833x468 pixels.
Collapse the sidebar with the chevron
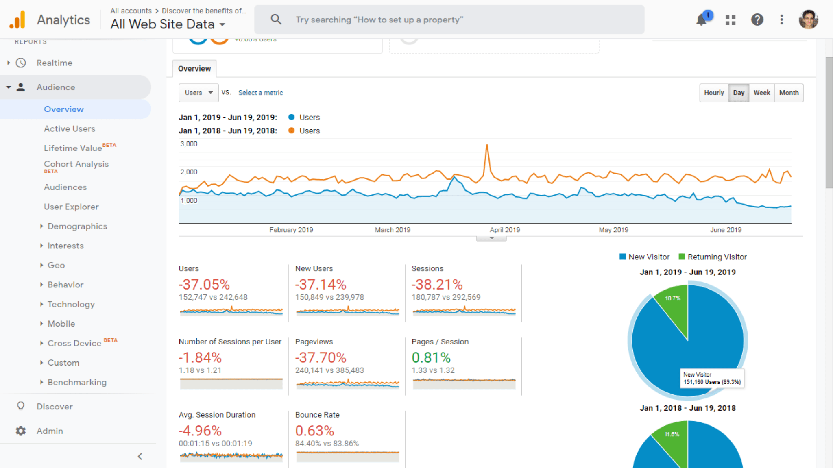pos(140,456)
